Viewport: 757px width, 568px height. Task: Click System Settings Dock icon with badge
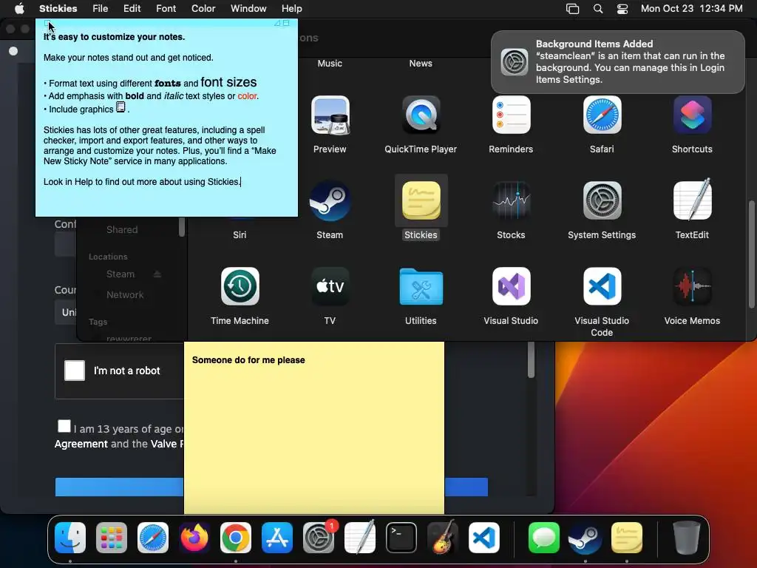319,538
